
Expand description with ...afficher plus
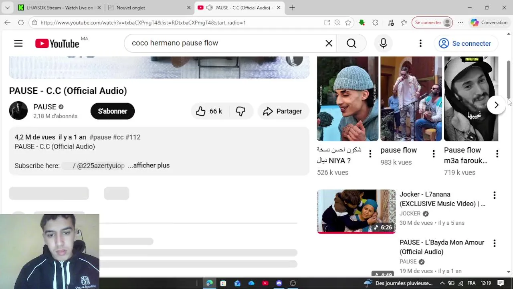pos(149,165)
